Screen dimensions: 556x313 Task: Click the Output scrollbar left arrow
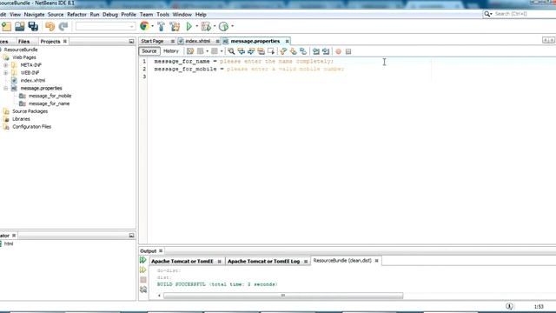(159, 296)
